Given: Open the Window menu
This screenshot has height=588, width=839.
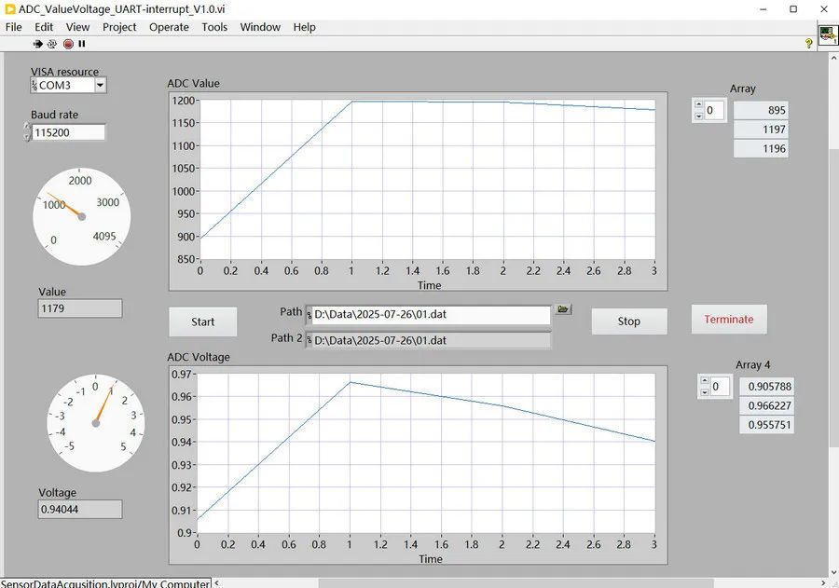Looking at the screenshot, I should 260,27.
